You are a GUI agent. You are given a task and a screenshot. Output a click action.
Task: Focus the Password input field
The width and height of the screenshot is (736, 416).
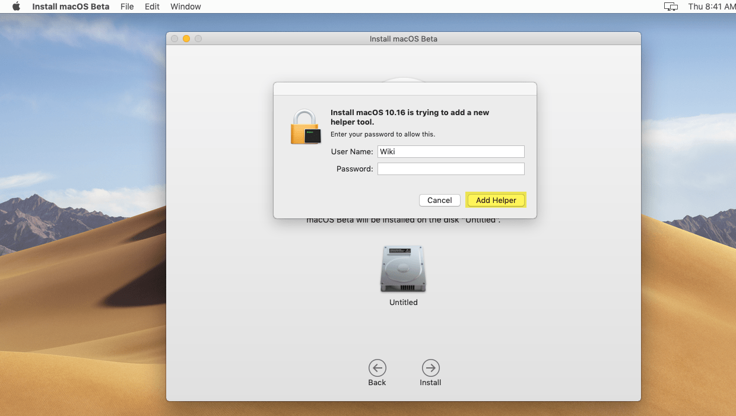451,169
